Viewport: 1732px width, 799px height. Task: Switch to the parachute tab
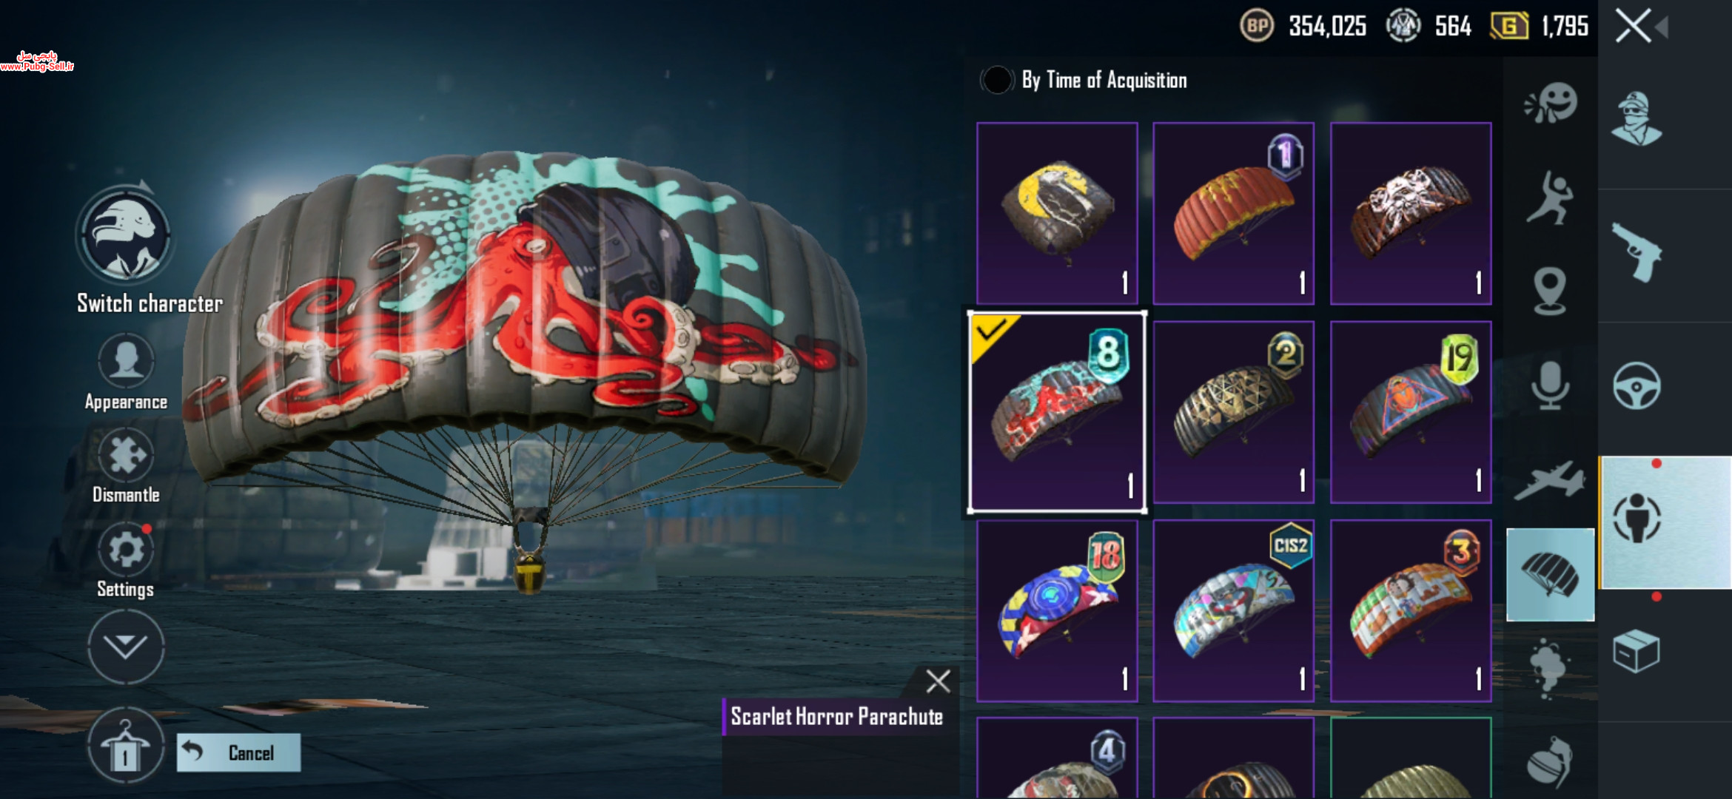coord(1551,575)
